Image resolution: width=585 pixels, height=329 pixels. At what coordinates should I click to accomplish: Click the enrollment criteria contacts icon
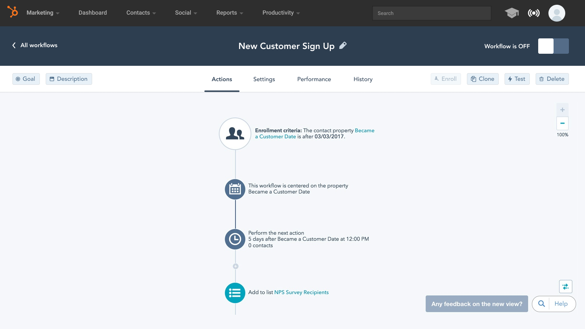point(235,133)
